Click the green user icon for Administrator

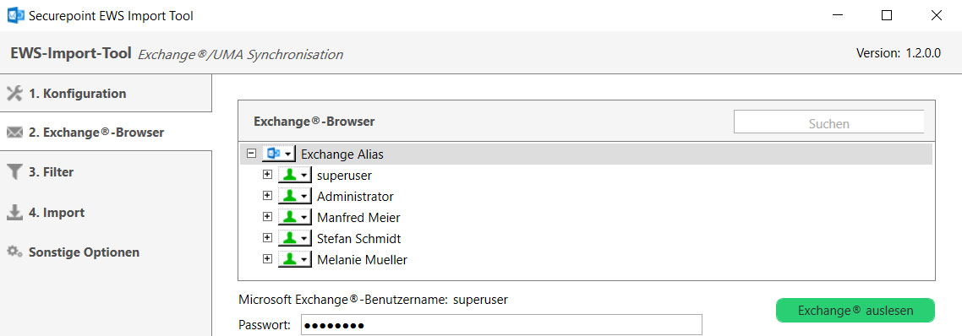pos(289,196)
